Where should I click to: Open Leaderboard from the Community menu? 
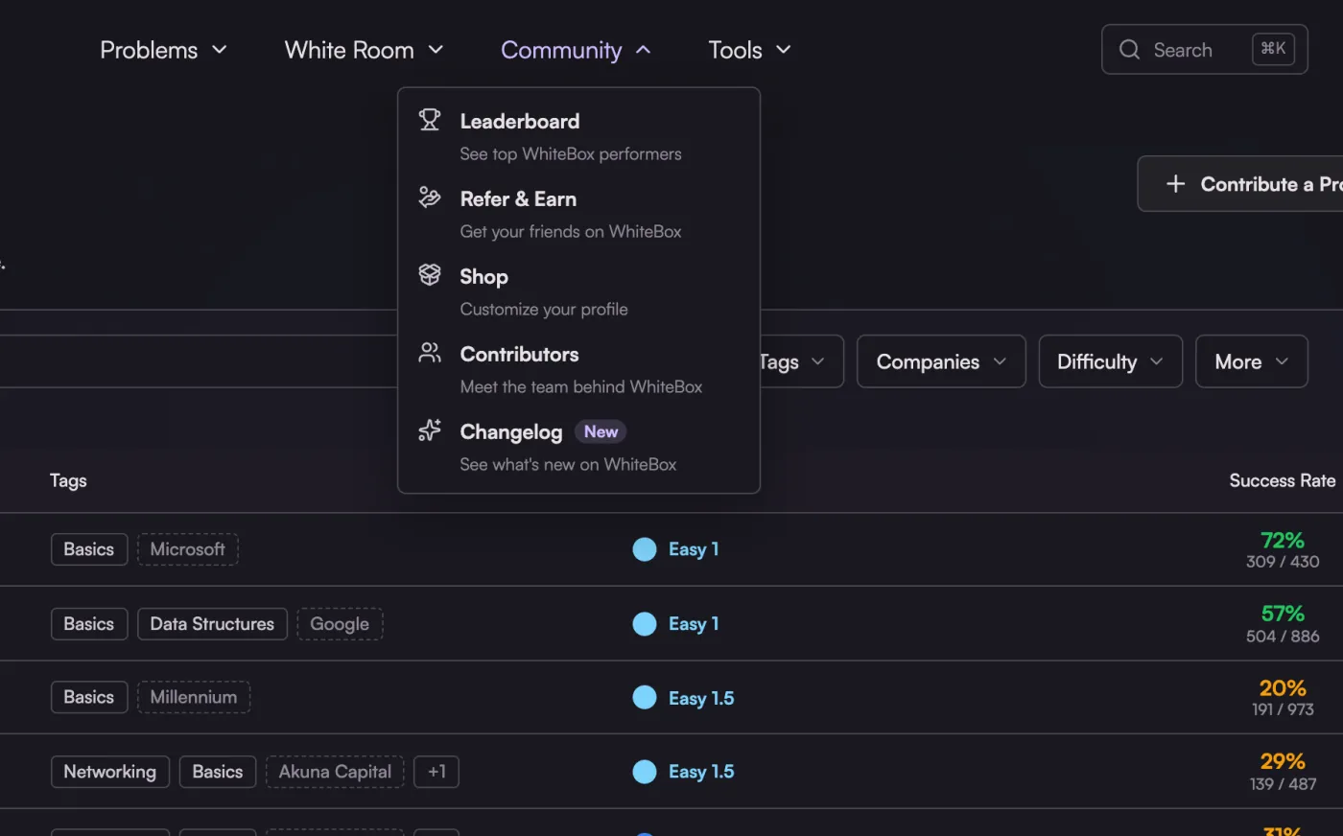click(578, 136)
